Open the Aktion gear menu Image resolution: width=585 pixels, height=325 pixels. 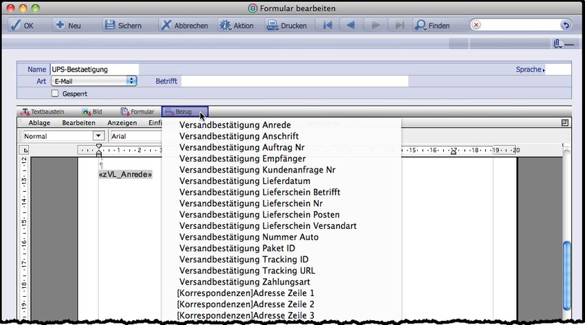236,25
